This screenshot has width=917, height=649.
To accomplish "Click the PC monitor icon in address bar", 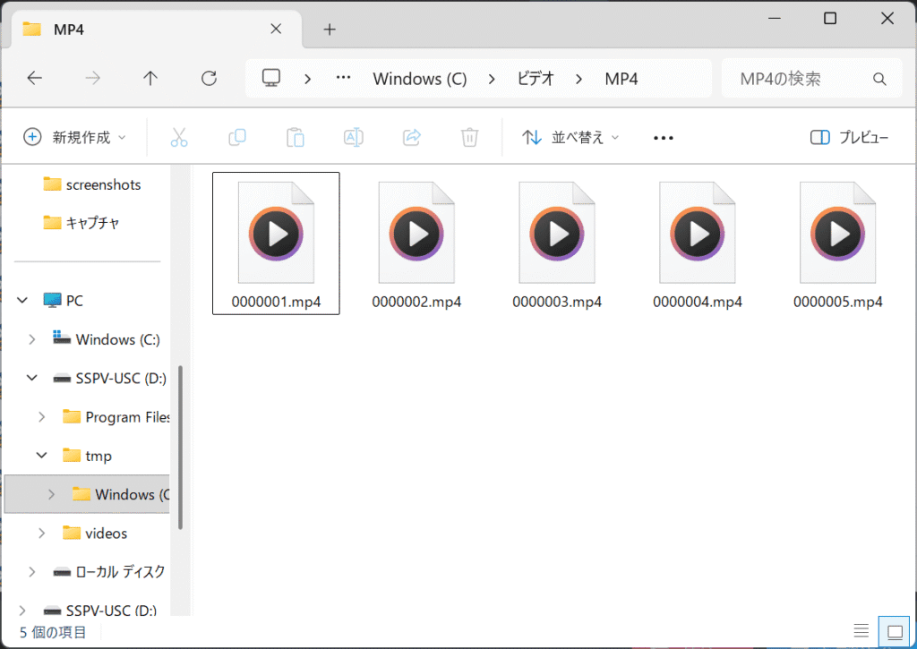I will [270, 79].
